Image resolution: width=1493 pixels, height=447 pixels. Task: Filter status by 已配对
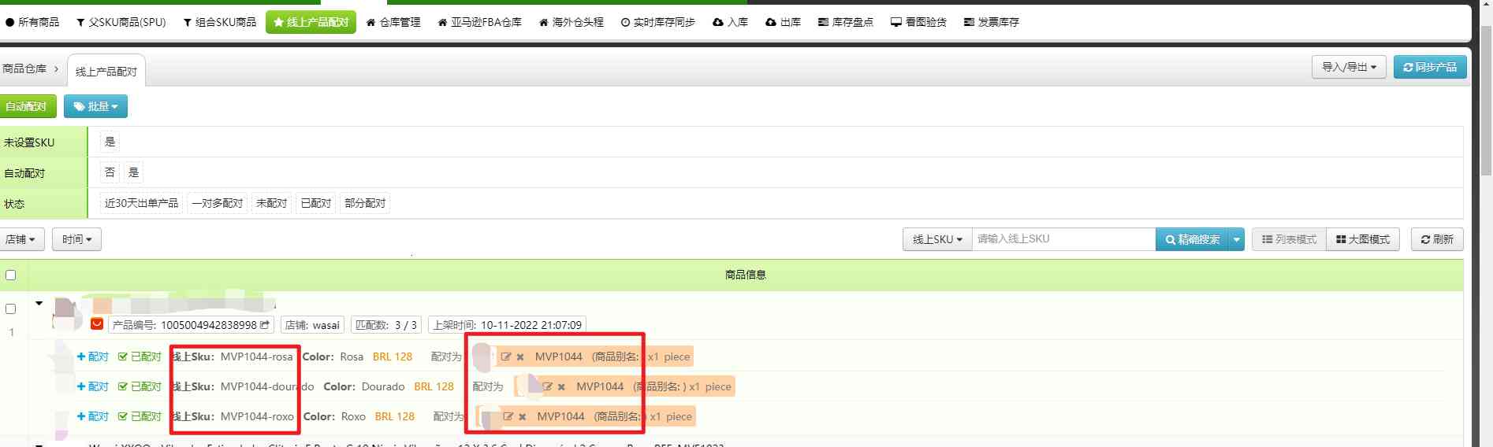(316, 203)
